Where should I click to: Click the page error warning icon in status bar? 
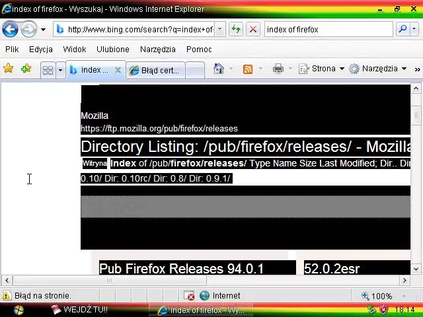tap(6, 296)
